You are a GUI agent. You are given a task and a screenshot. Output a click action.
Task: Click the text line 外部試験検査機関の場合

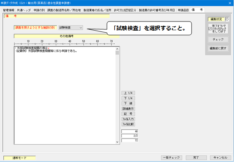[32, 48]
